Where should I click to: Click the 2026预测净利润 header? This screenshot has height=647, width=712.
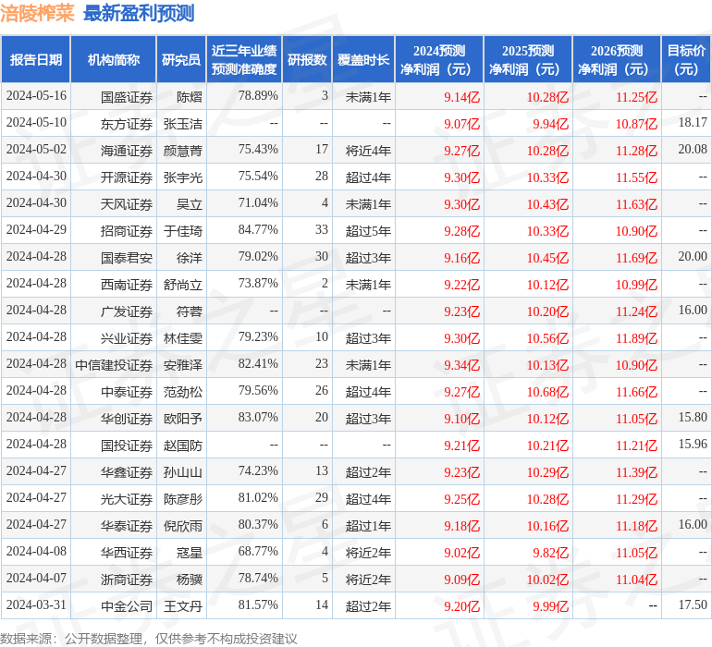point(617,60)
